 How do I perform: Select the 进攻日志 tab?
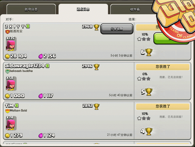83,9
